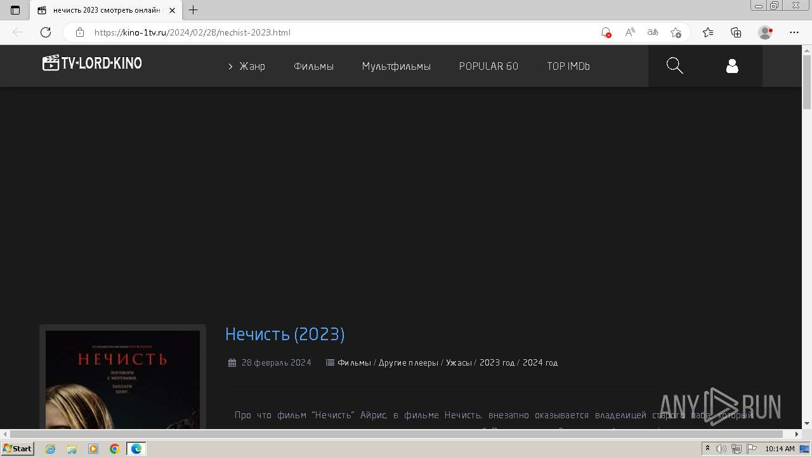This screenshot has height=457, width=812.
Task: Click the TV-LORD-KINO logo
Action: click(92, 63)
